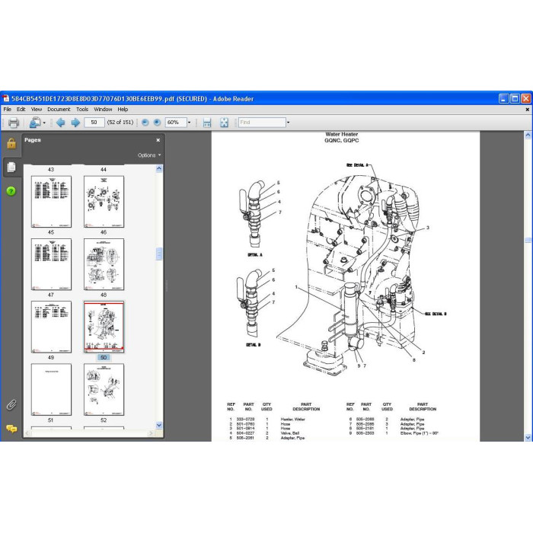Open the security padlock panel
This screenshot has width=533, height=533.
(x=11, y=143)
